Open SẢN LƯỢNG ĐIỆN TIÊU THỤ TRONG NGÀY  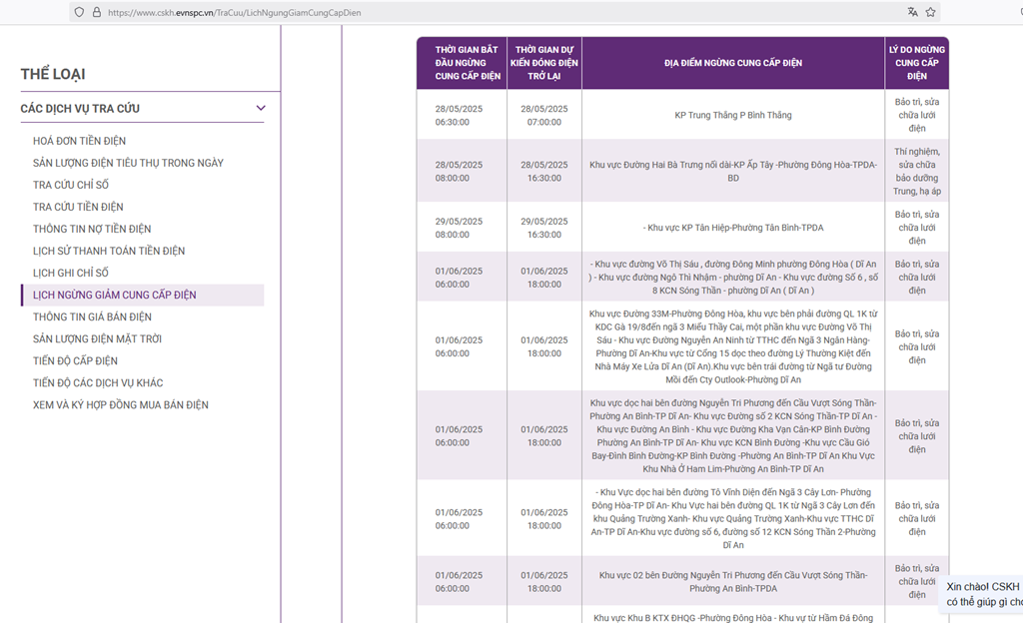pyautogui.click(x=128, y=163)
